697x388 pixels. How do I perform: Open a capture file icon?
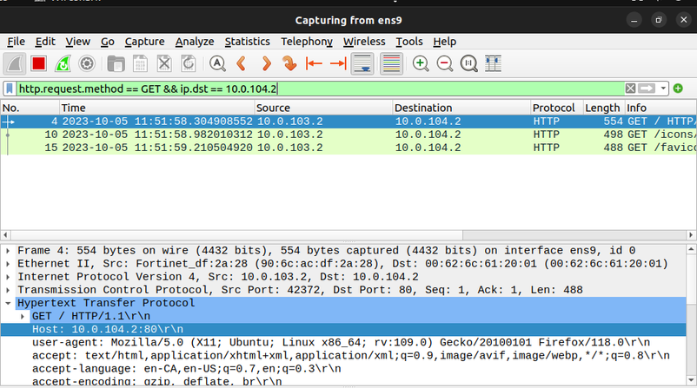pos(116,64)
